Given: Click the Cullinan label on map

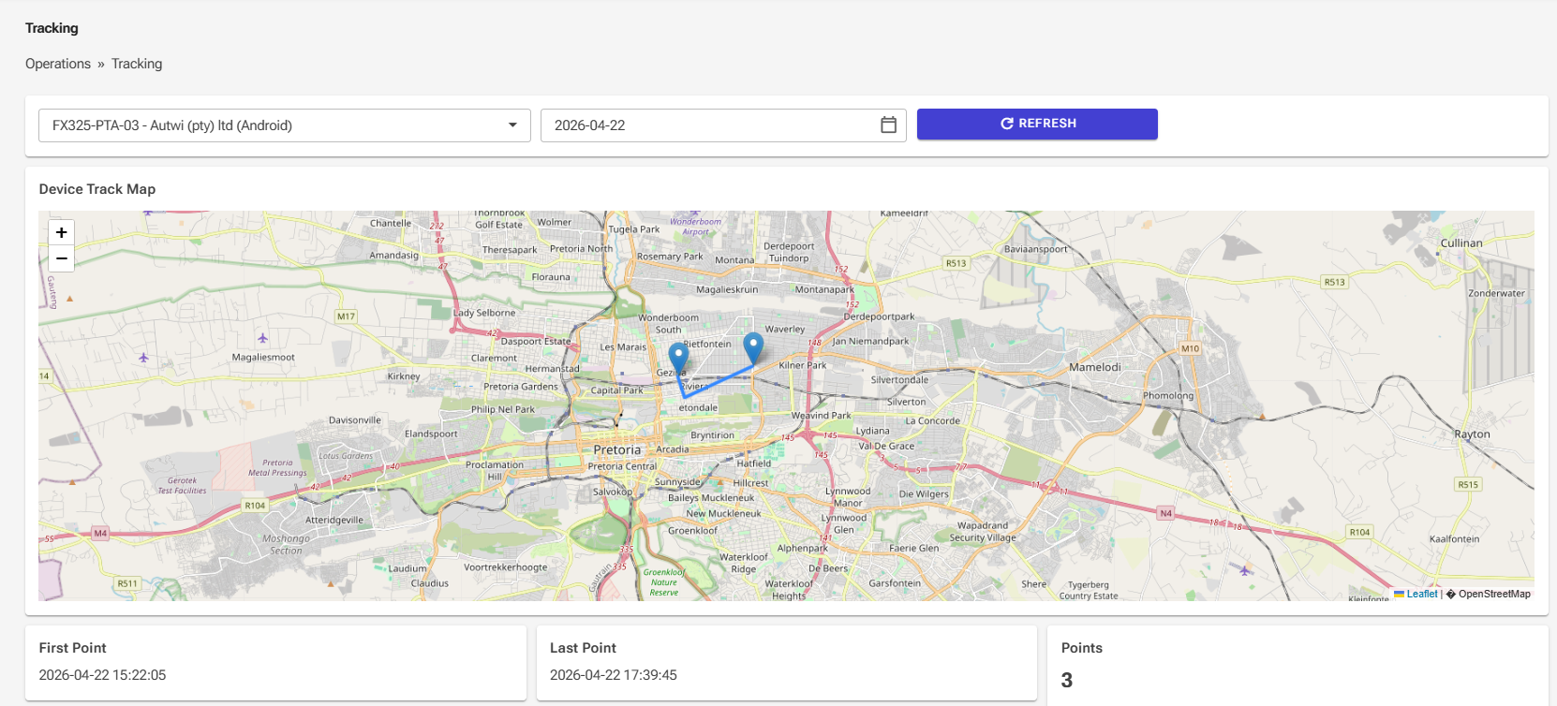Looking at the screenshot, I should (1461, 243).
